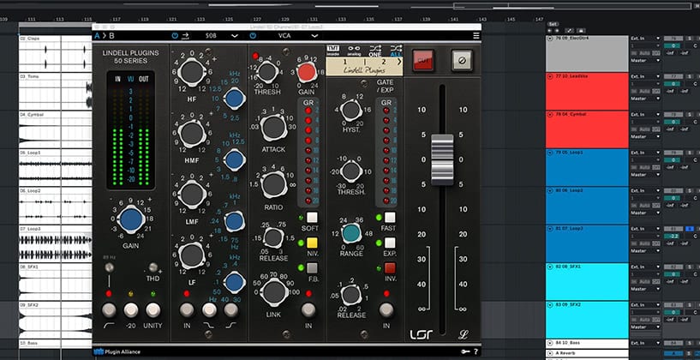Toggle the phase invert button
This screenshot has width=700, height=360.
[x=462, y=59]
